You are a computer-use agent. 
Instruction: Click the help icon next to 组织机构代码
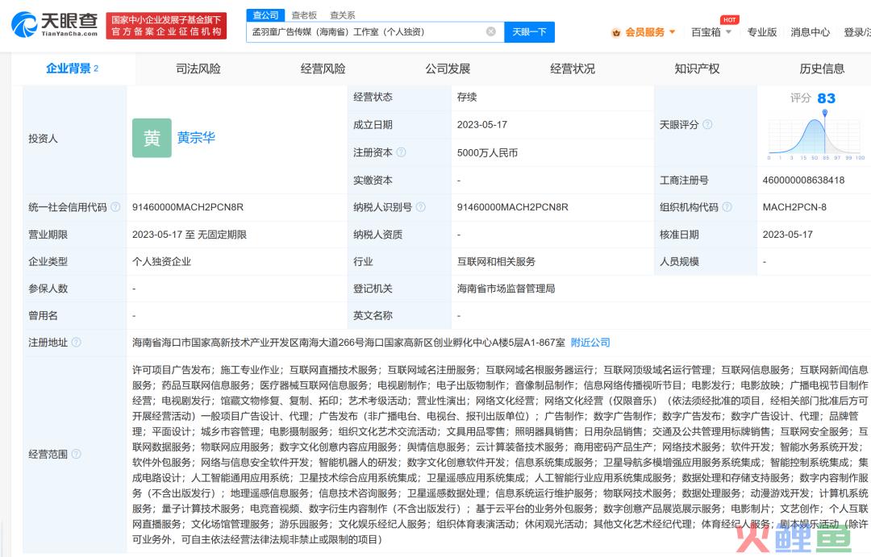point(727,207)
